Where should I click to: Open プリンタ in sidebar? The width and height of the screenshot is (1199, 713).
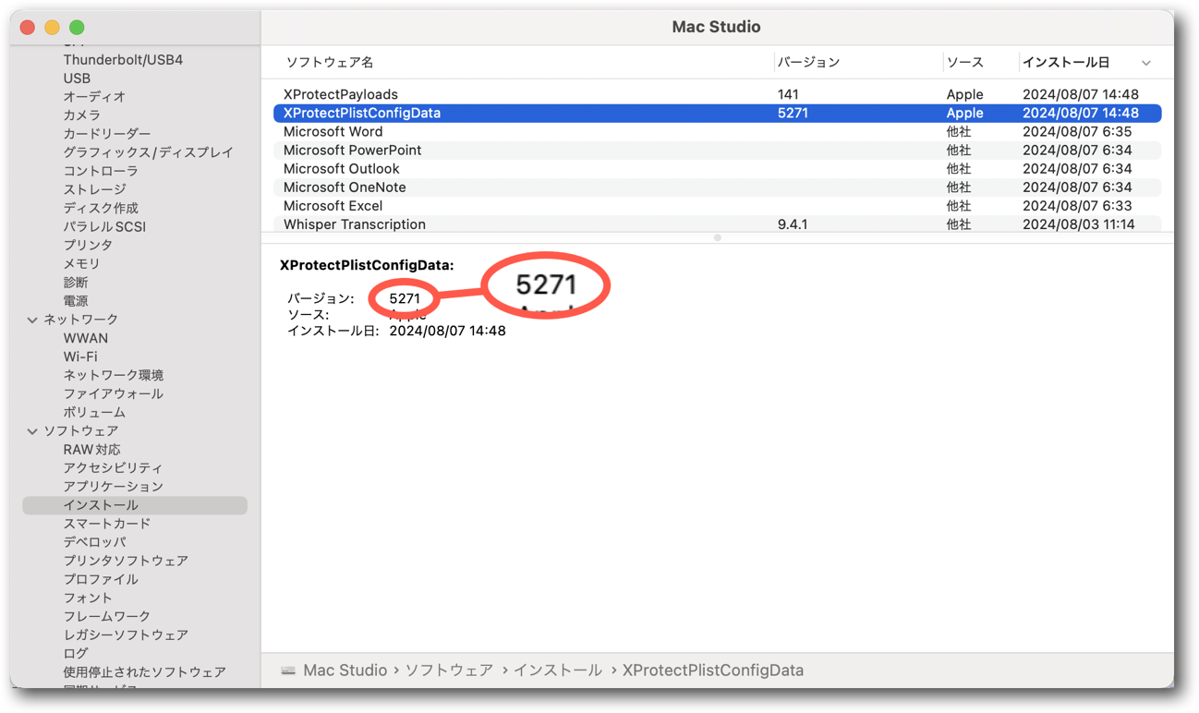pos(88,245)
